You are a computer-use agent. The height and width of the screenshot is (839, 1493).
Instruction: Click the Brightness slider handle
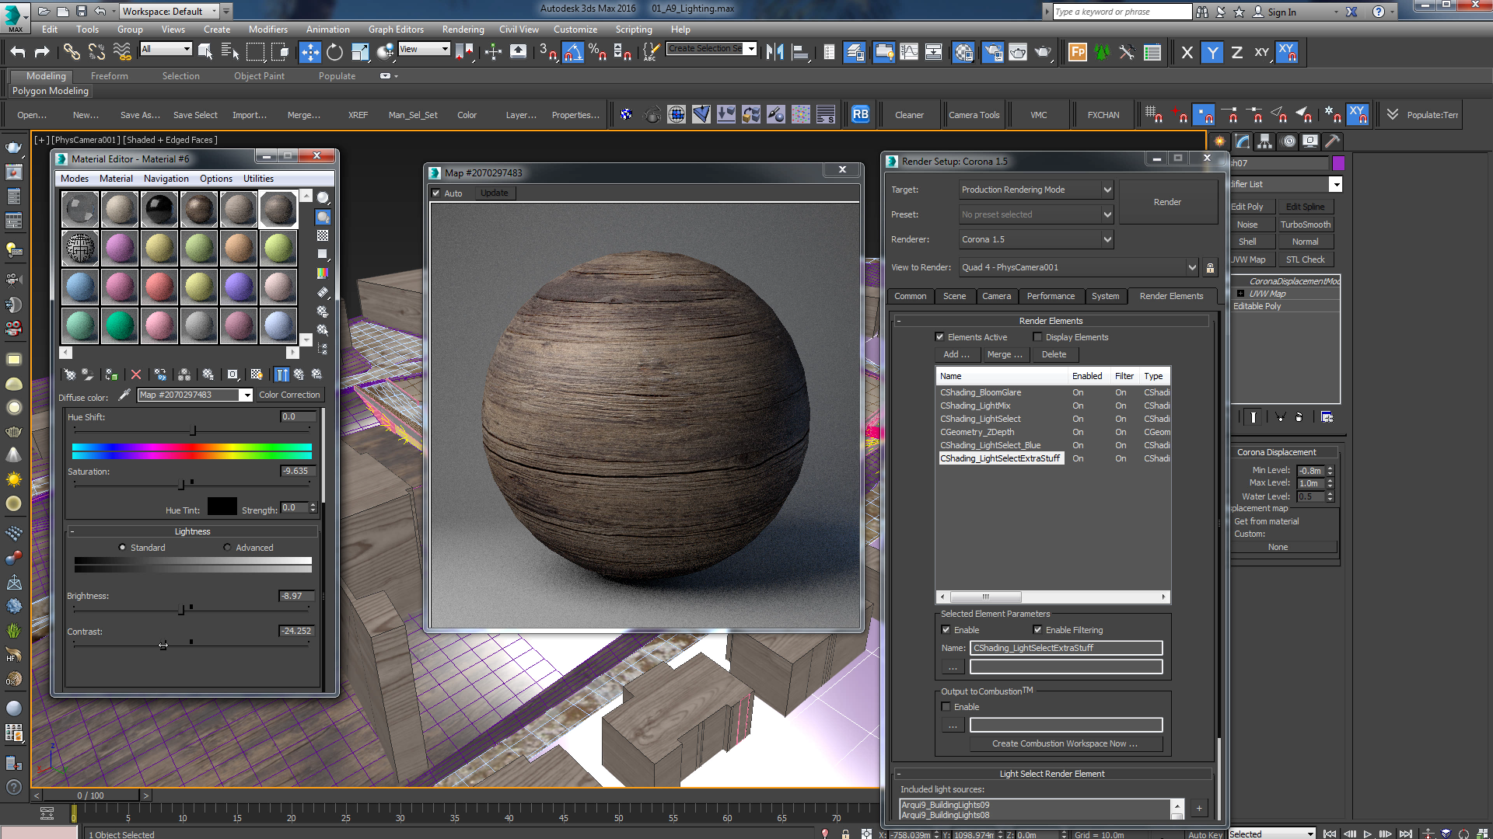(x=182, y=610)
